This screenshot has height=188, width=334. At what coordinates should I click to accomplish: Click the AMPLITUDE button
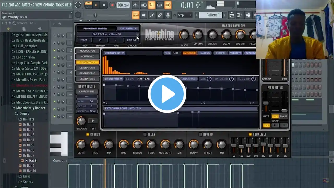coord(189,53)
